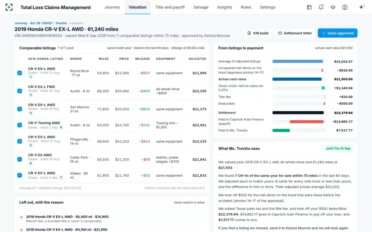Click the 'Touring trim − $1,350' equipment cell
Screen dimensions: 372x232
click(x=167, y=125)
